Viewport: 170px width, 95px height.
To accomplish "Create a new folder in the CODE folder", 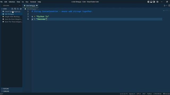I will pos(15,9).
